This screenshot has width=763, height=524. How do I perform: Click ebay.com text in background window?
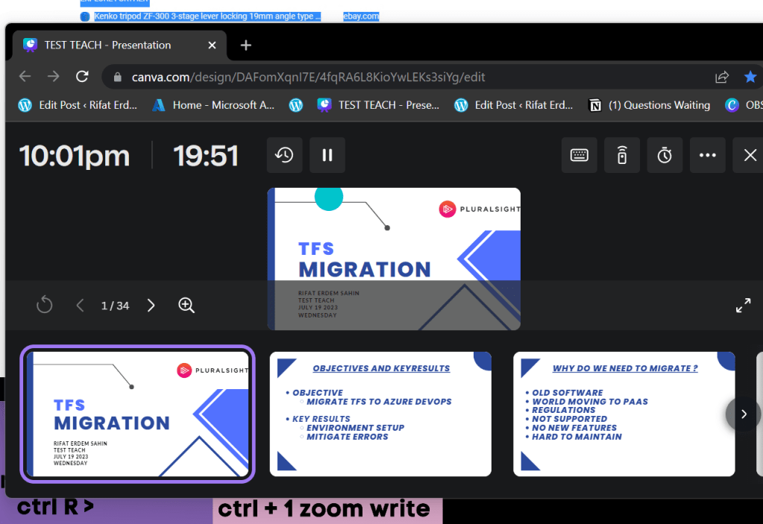tap(361, 16)
